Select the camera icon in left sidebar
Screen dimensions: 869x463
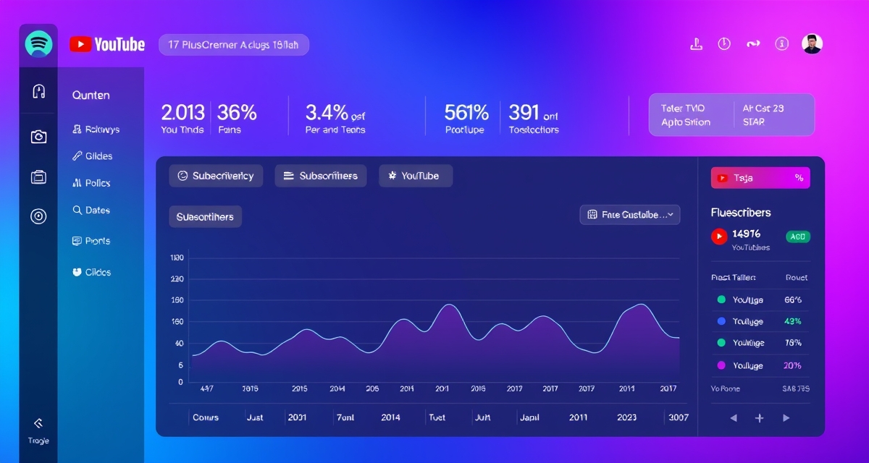(x=39, y=137)
